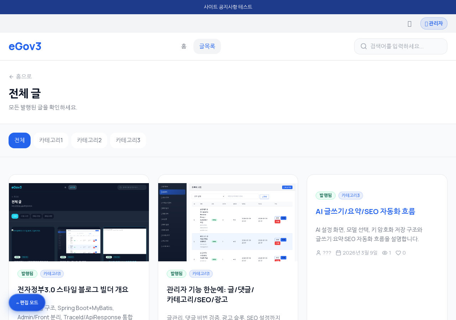Click the back arrow next to 홈으로

pos(11,76)
